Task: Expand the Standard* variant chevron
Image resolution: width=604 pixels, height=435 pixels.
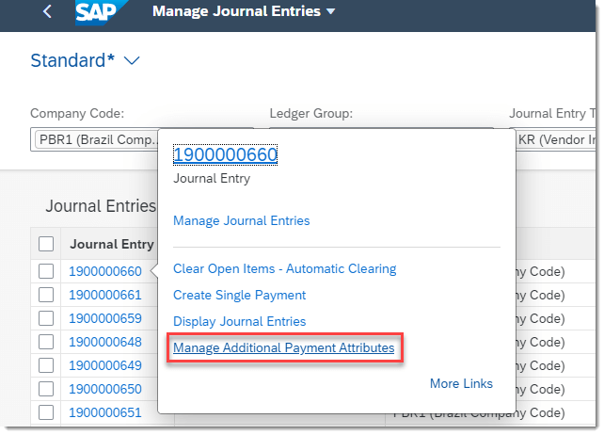Action: coord(132,60)
